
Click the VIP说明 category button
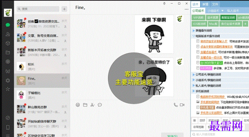[x=198, y=18]
